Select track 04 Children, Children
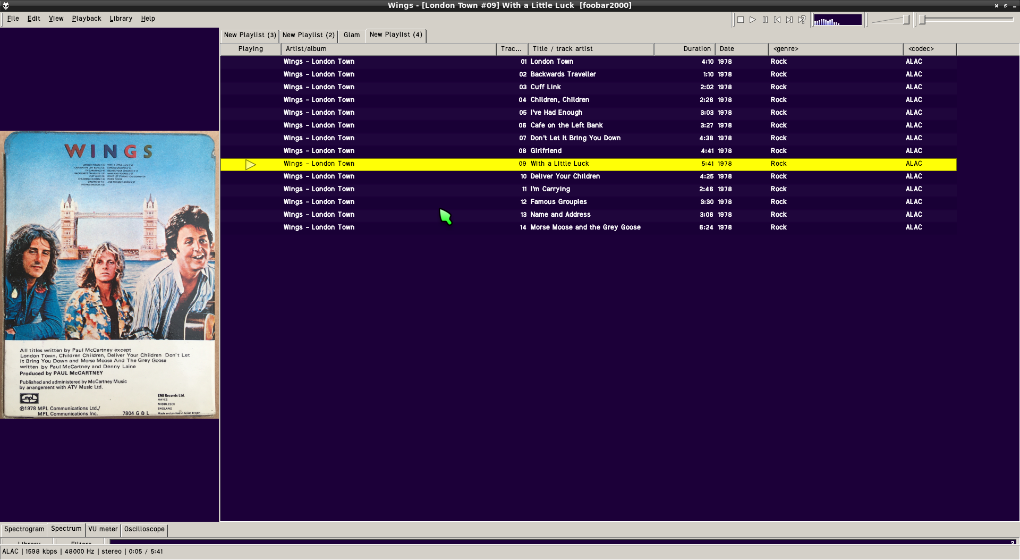This screenshot has height=560, width=1020. [589, 100]
